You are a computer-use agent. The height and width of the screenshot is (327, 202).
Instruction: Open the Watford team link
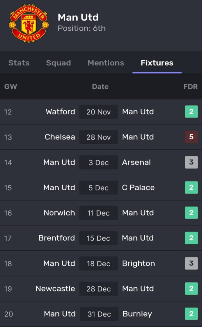pos(60,112)
